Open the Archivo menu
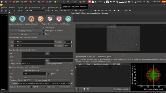This screenshot has width=166, height=93. [4, 8]
